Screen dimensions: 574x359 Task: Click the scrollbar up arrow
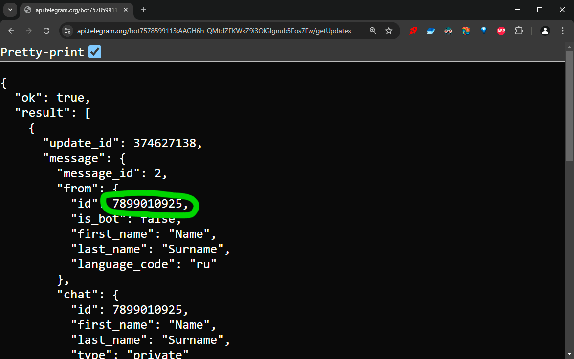[569, 47]
